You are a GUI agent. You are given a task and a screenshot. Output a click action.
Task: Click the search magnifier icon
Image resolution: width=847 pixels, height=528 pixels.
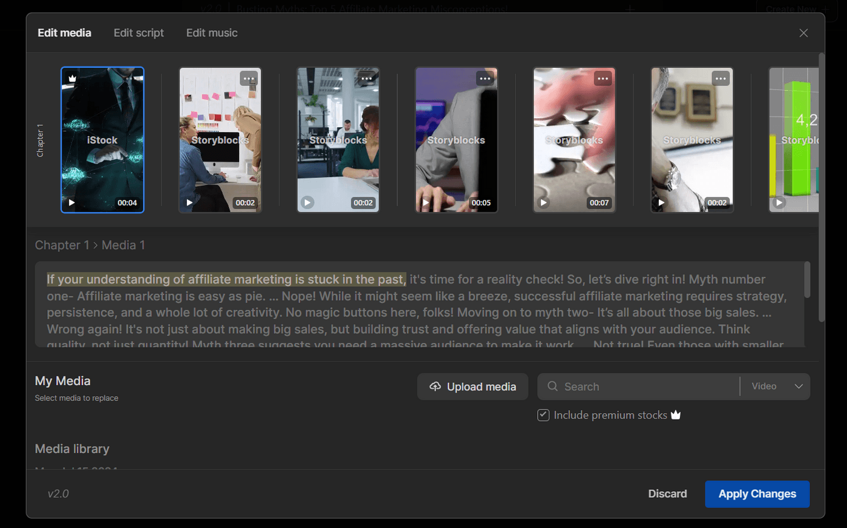[x=552, y=386]
